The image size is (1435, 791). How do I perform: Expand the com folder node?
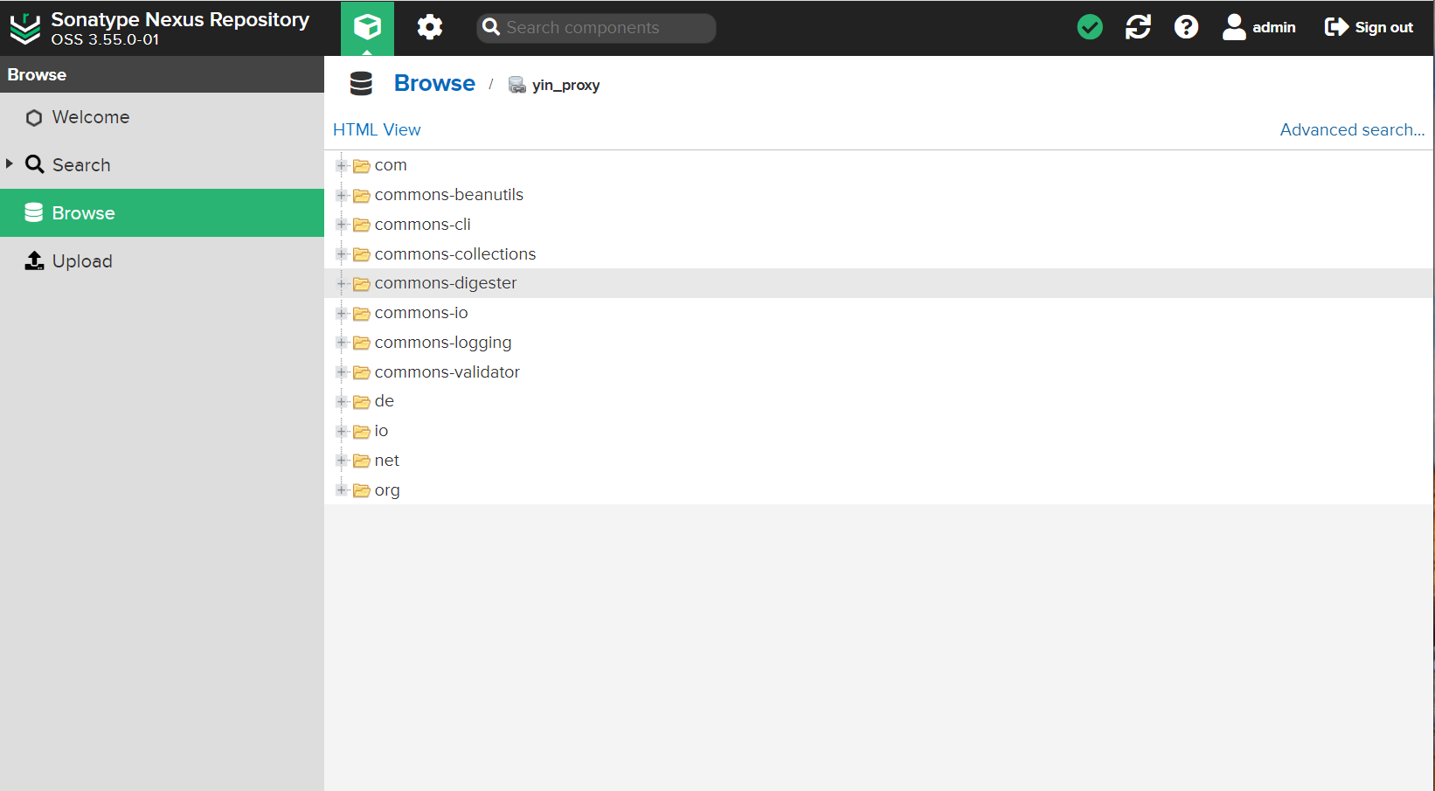pos(342,165)
